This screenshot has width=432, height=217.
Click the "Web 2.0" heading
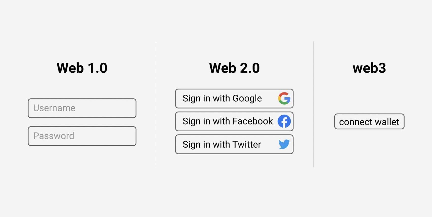click(x=234, y=68)
